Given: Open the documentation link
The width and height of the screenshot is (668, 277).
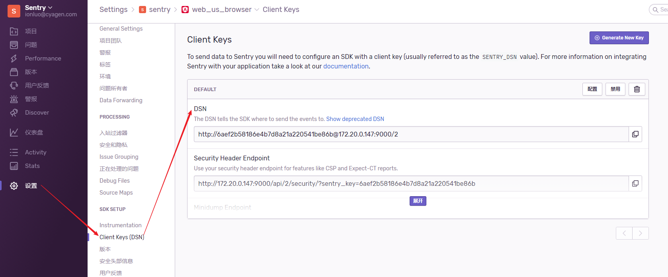Looking at the screenshot, I should click(x=346, y=66).
